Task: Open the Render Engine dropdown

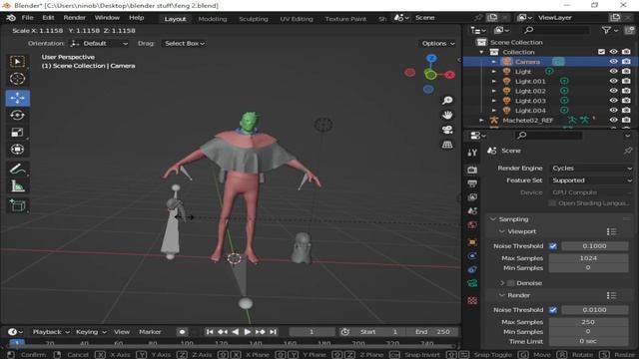Action: pyautogui.click(x=591, y=169)
